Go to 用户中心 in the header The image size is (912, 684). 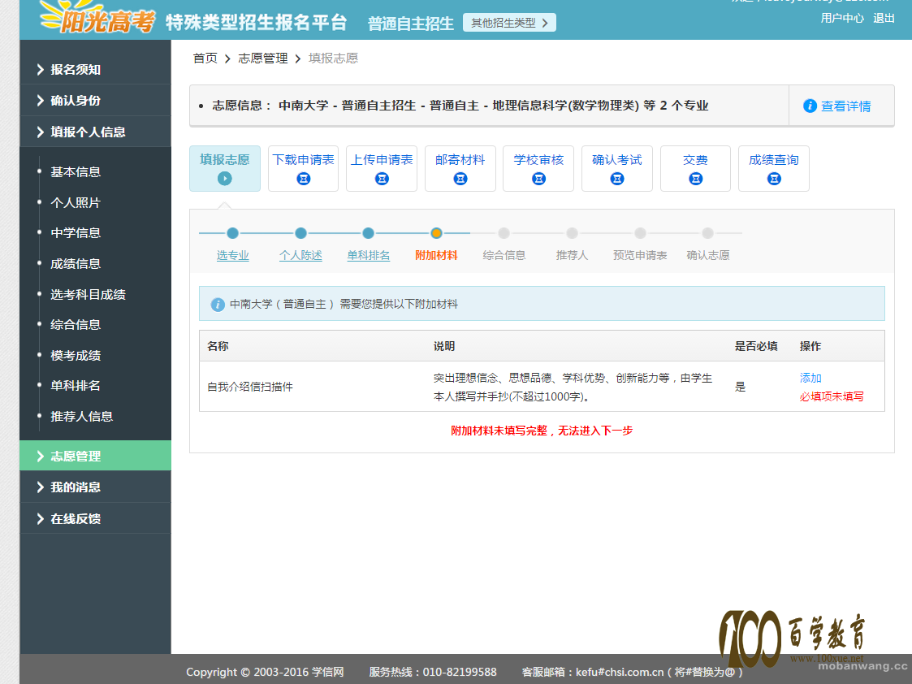coord(842,18)
